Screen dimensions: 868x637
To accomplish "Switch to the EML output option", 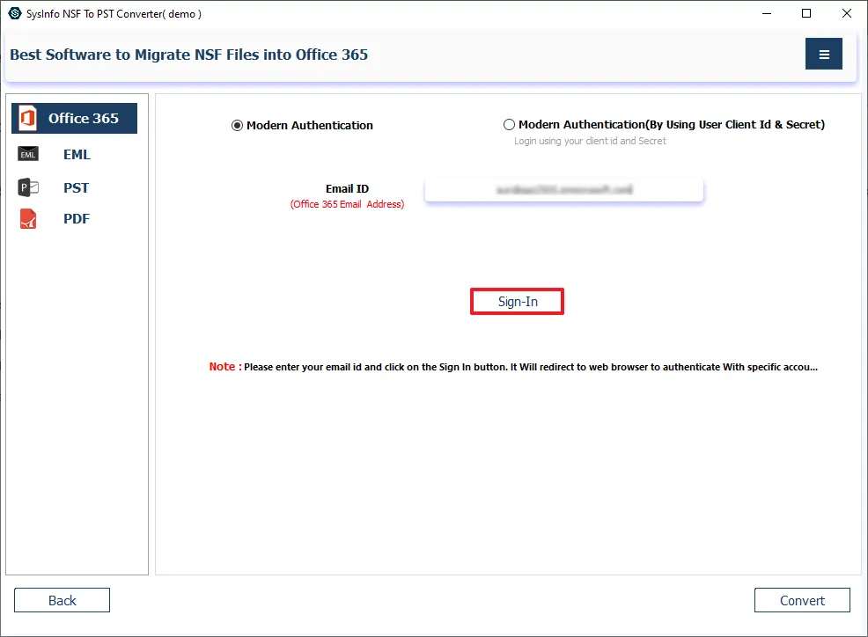I will [77, 154].
